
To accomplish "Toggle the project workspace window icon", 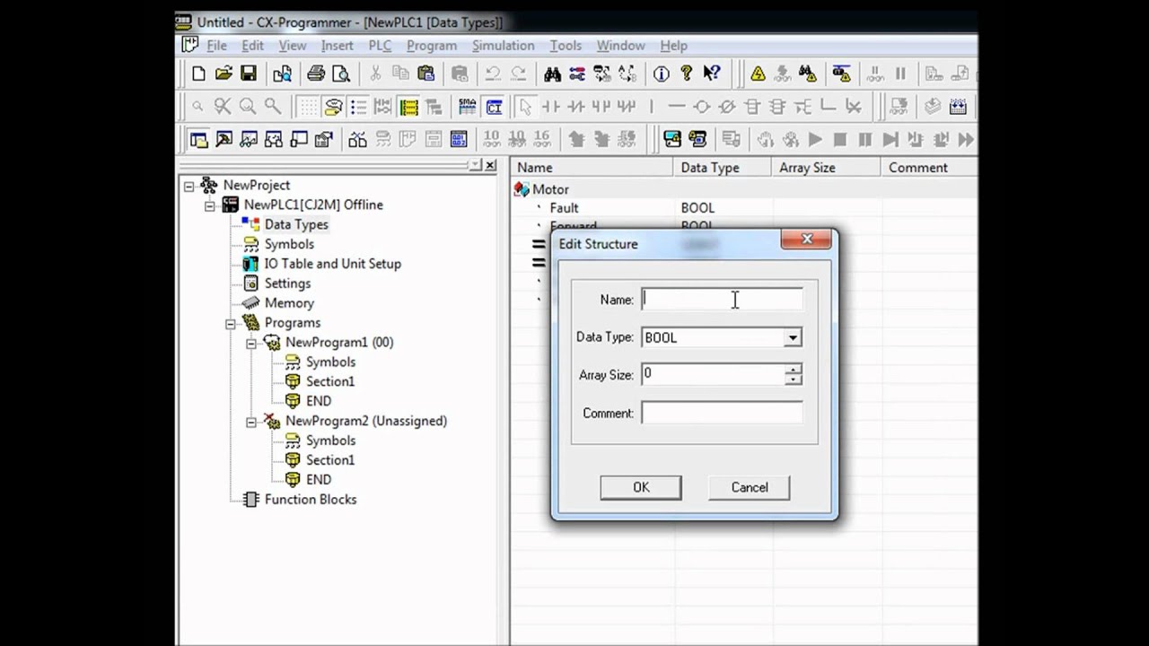I will pos(198,139).
